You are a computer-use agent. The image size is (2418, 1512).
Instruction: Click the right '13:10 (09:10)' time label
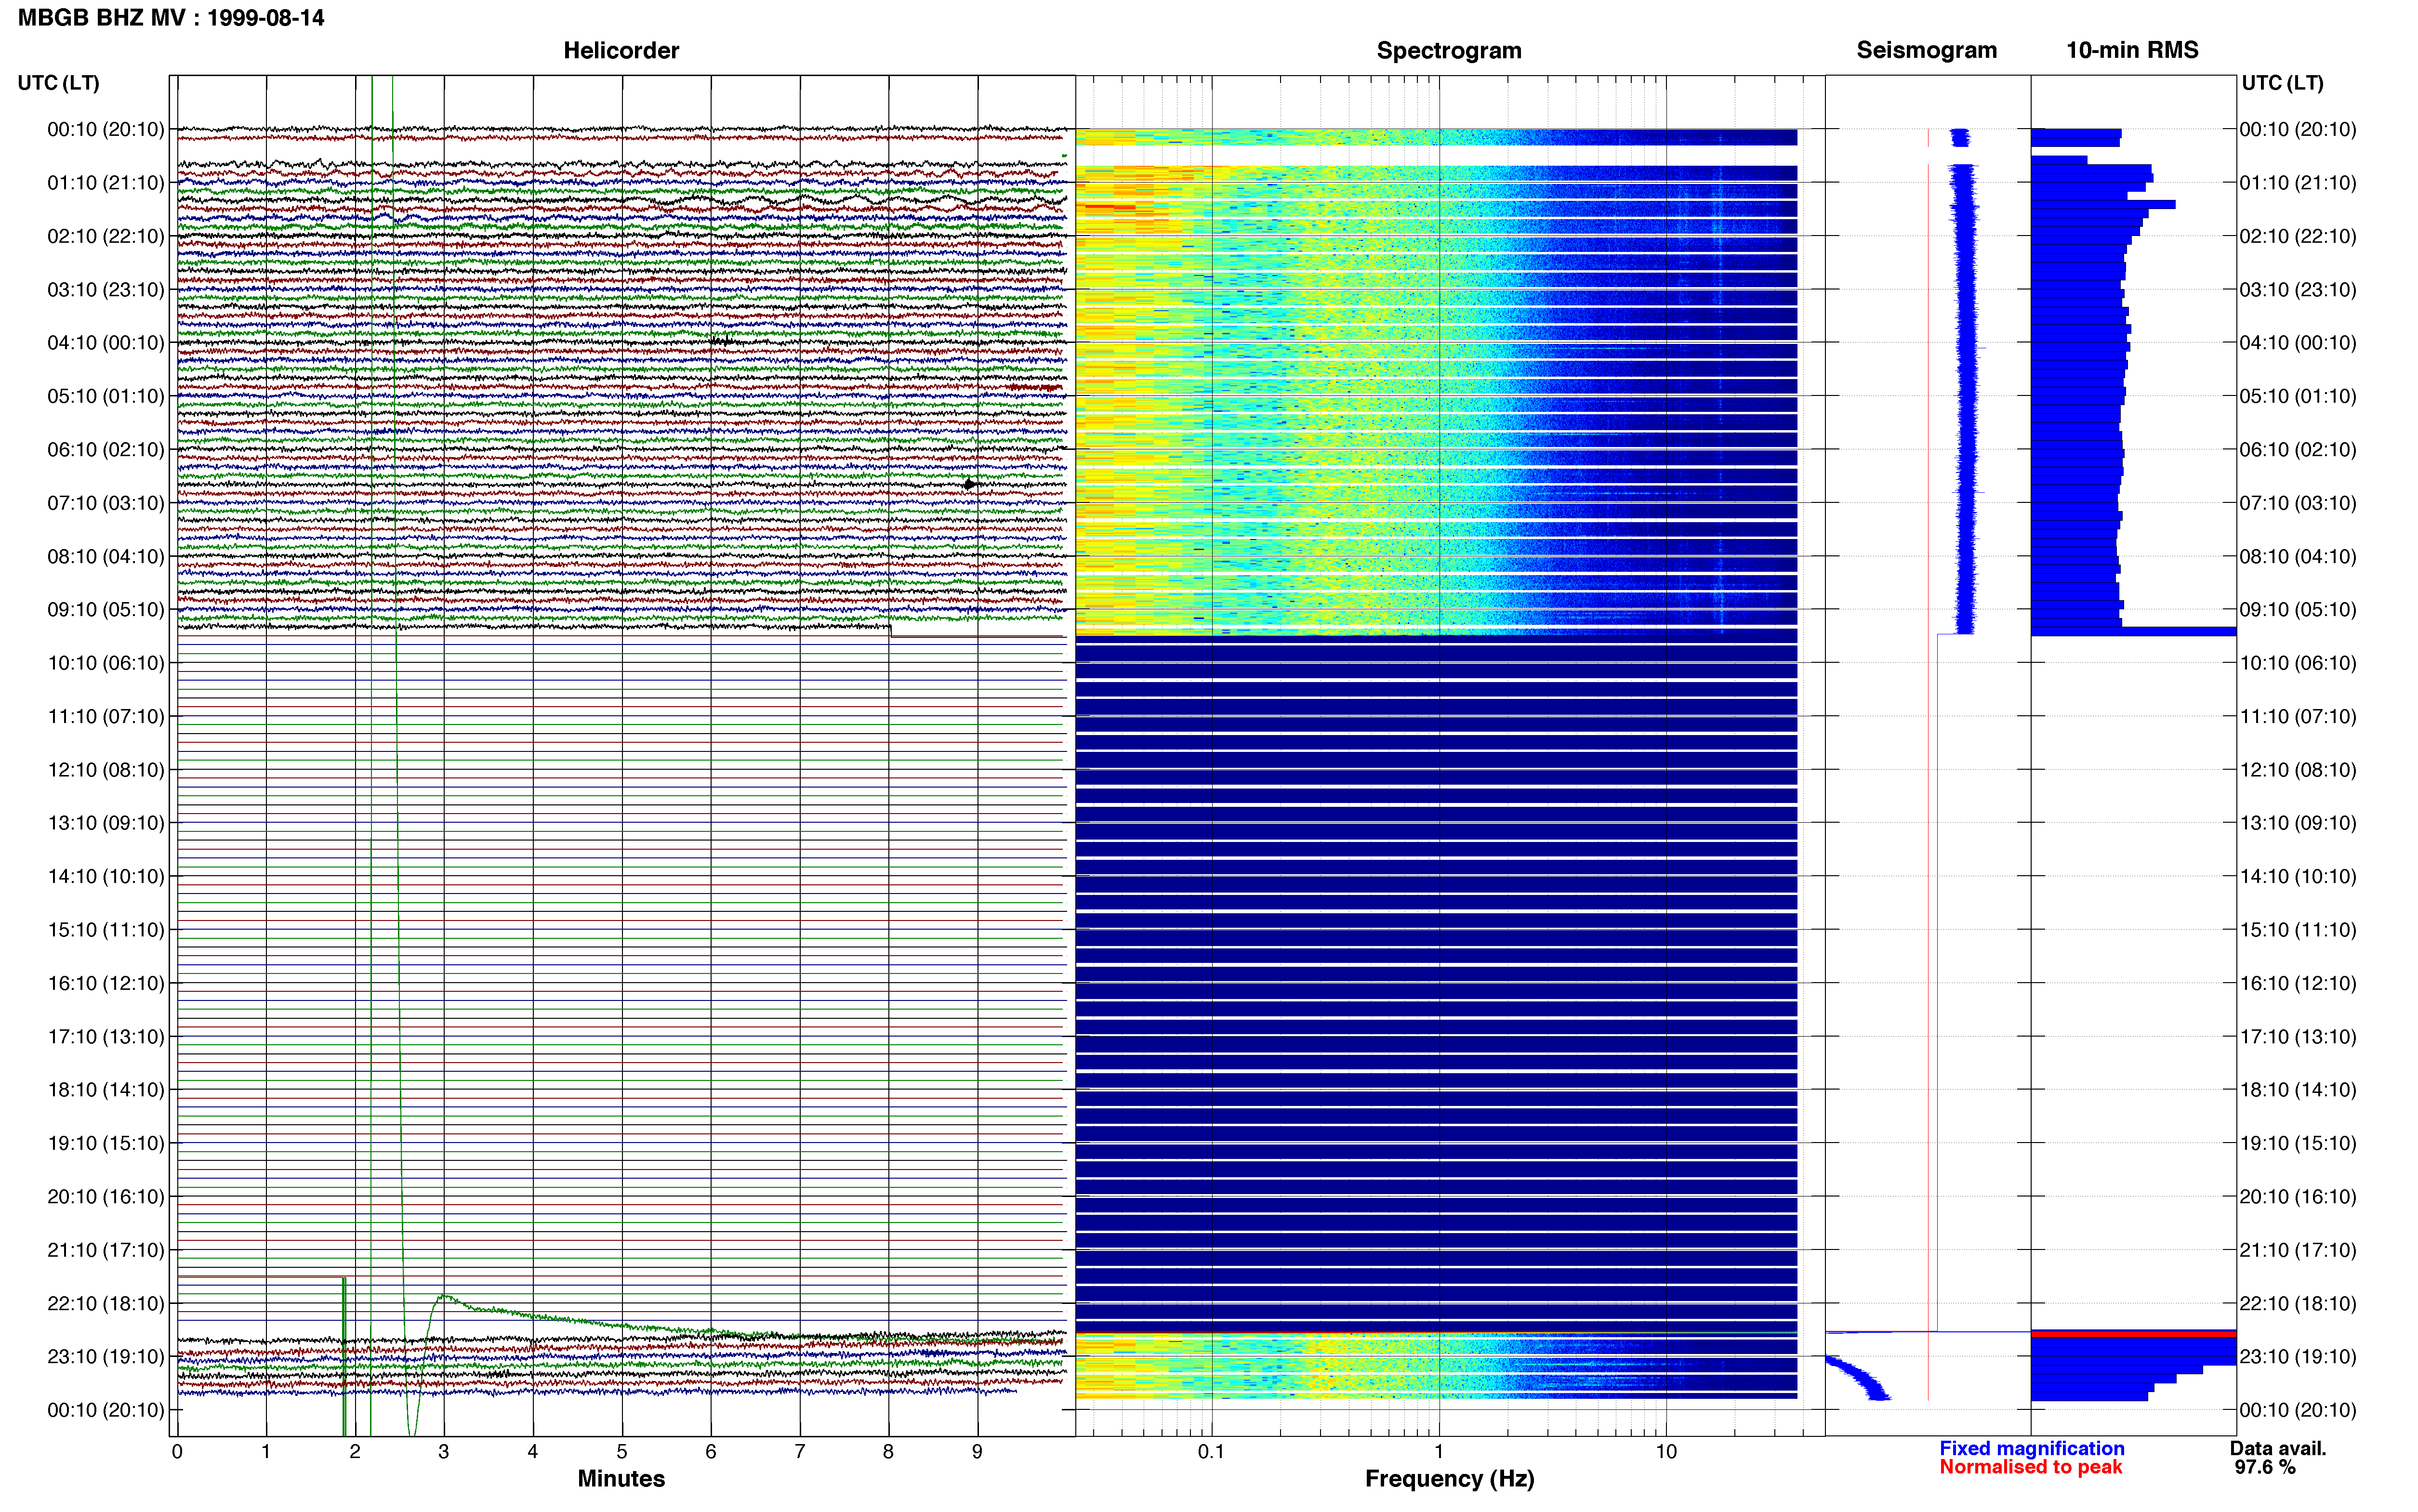tap(2298, 823)
